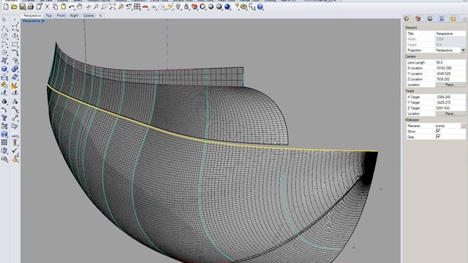The height and width of the screenshot is (263, 468).
Task: Click the blue Render sphere icon
Action: 227,7
